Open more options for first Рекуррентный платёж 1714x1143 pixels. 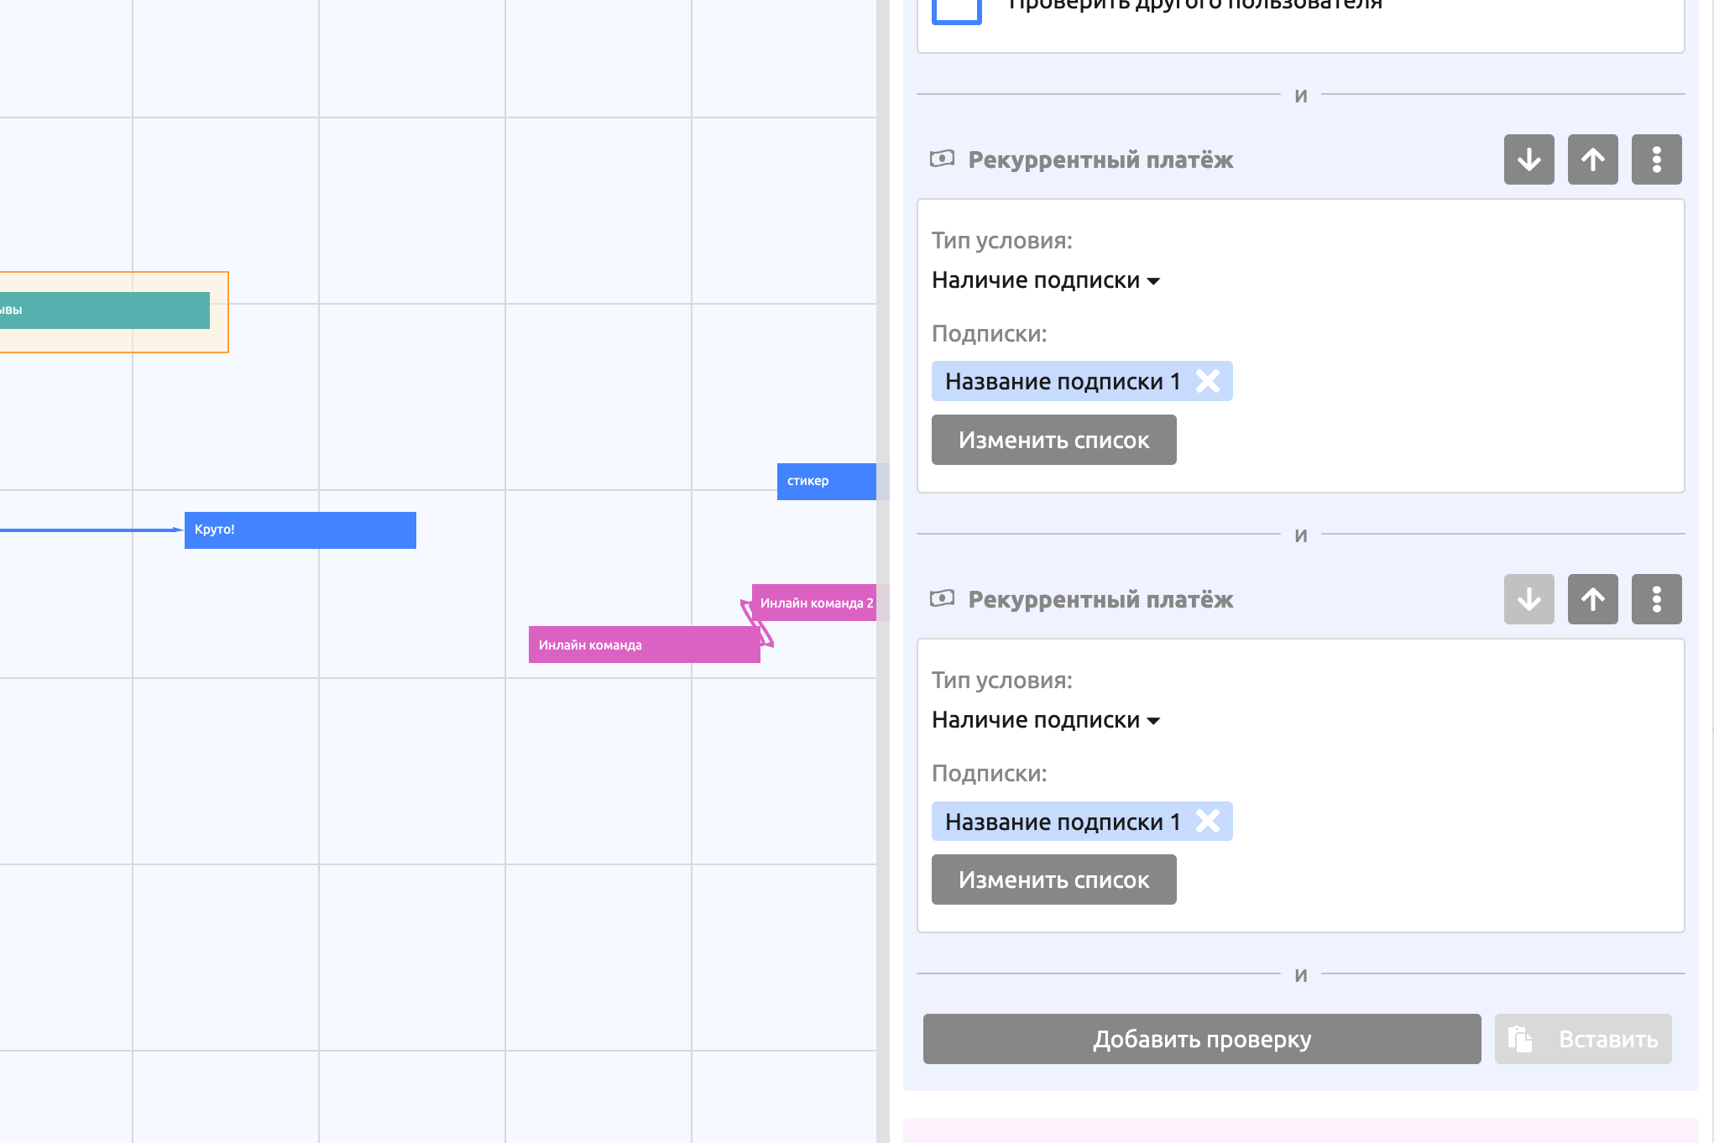(x=1656, y=159)
